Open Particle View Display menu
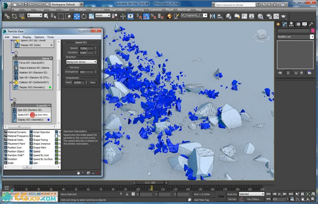 27,37
